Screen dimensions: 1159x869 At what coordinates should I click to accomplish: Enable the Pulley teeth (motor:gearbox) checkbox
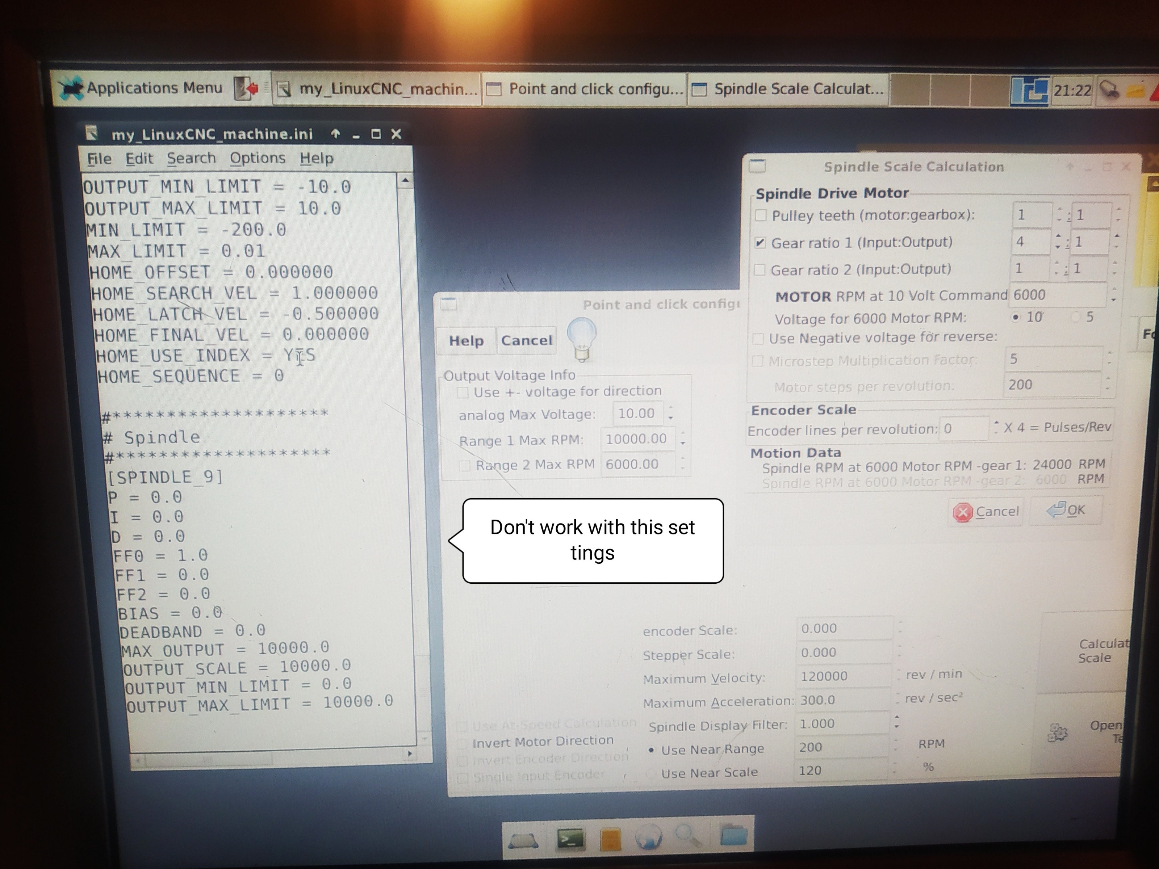coord(761,215)
